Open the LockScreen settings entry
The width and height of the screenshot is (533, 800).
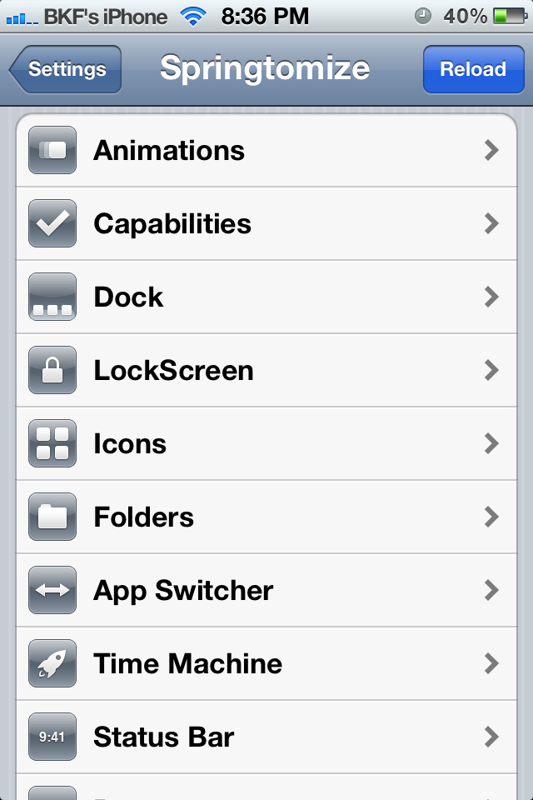click(266, 370)
